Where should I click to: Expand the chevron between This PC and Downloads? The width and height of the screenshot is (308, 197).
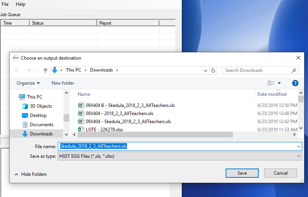point(85,70)
